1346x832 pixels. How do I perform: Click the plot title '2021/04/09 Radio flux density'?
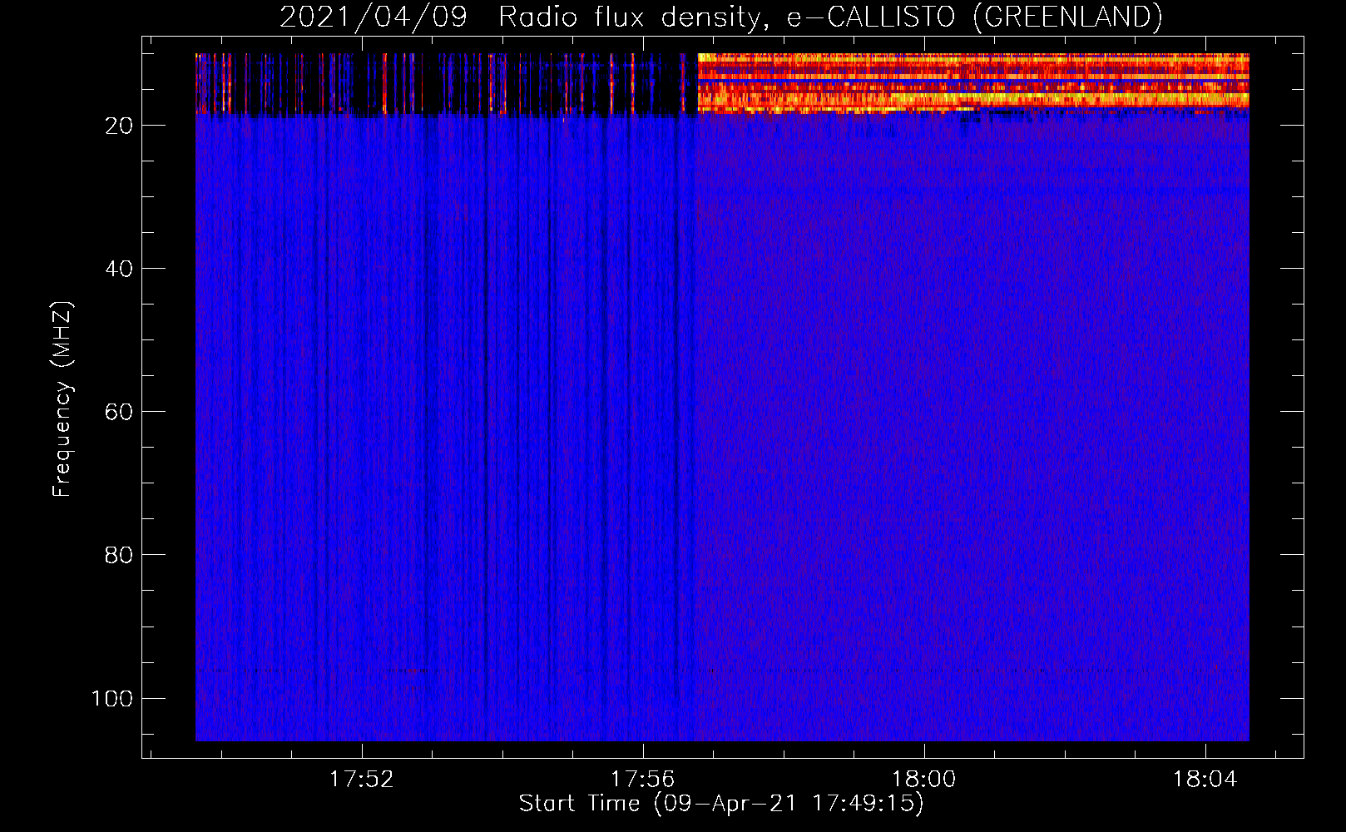pos(720,17)
